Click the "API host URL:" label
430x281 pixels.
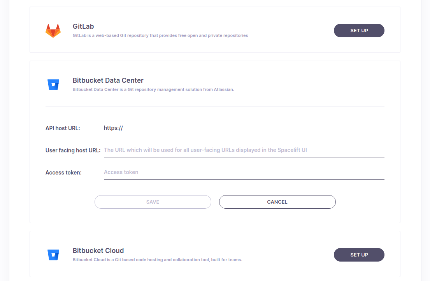[63, 128]
